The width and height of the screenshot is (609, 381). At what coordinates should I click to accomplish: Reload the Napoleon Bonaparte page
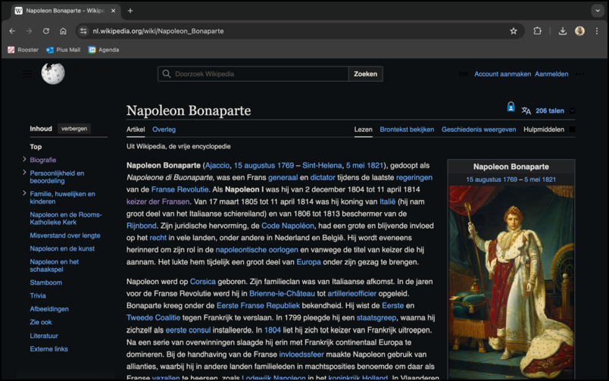pyautogui.click(x=46, y=31)
